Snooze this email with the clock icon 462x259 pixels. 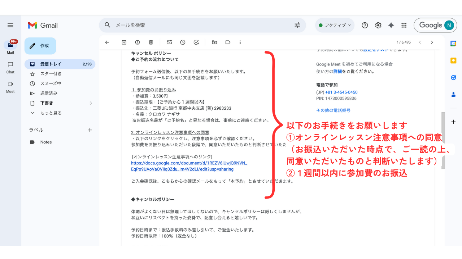[x=183, y=42]
